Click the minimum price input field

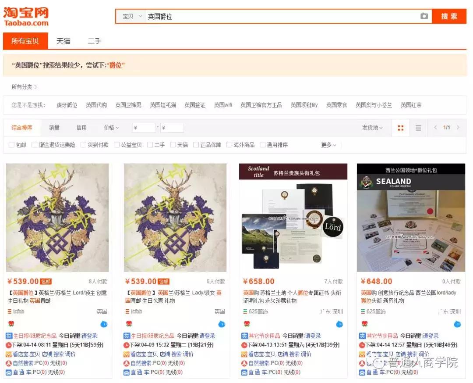[144, 128]
